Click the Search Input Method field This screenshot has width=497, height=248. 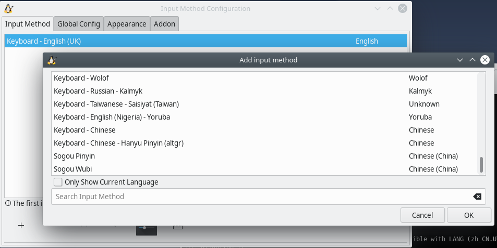pyautogui.click(x=261, y=197)
